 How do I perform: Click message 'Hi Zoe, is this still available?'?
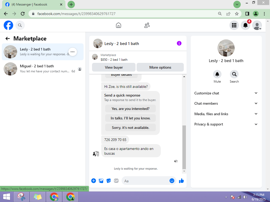[x=126, y=87]
